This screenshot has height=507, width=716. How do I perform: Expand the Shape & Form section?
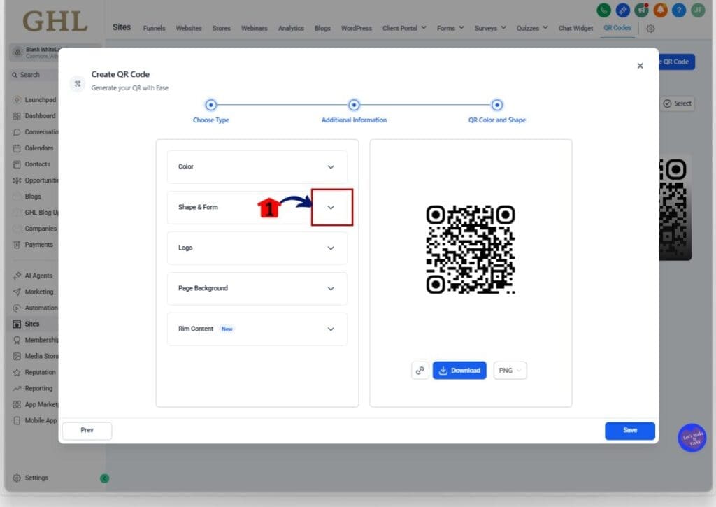coord(331,207)
